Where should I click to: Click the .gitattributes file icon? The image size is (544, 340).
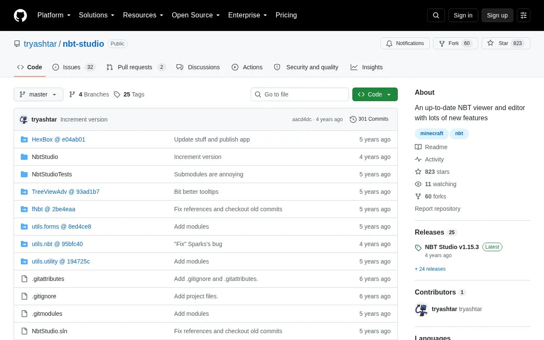(x=24, y=279)
